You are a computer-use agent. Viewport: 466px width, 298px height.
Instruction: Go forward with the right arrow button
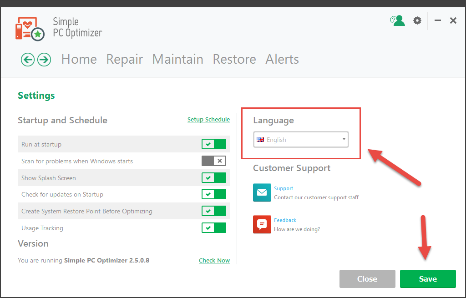pos(44,60)
